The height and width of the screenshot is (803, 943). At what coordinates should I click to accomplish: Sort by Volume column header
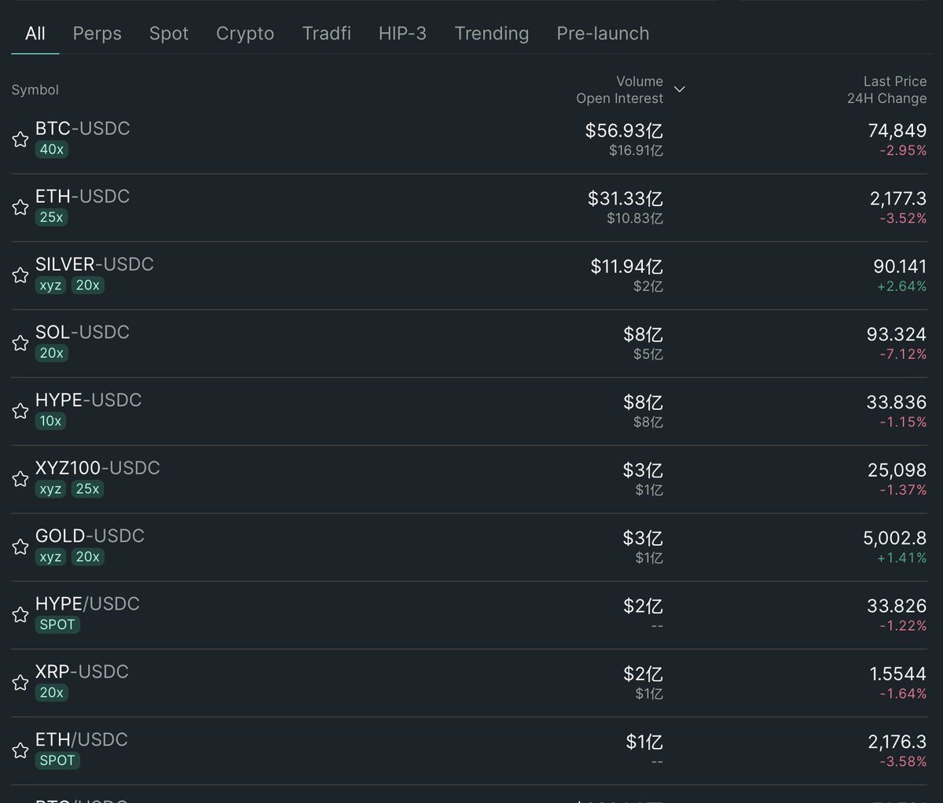click(639, 82)
